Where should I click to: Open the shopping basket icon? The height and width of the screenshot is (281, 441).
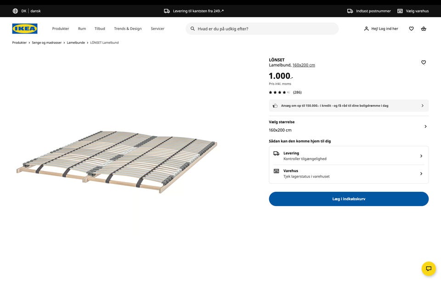click(x=423, y=29)
